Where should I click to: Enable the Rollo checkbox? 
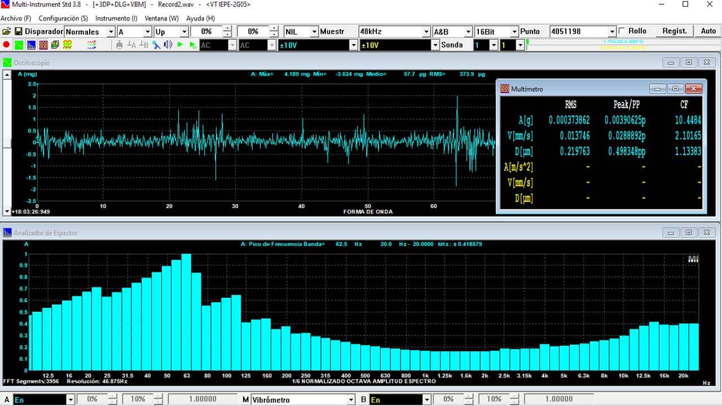(x=622, y=31)
